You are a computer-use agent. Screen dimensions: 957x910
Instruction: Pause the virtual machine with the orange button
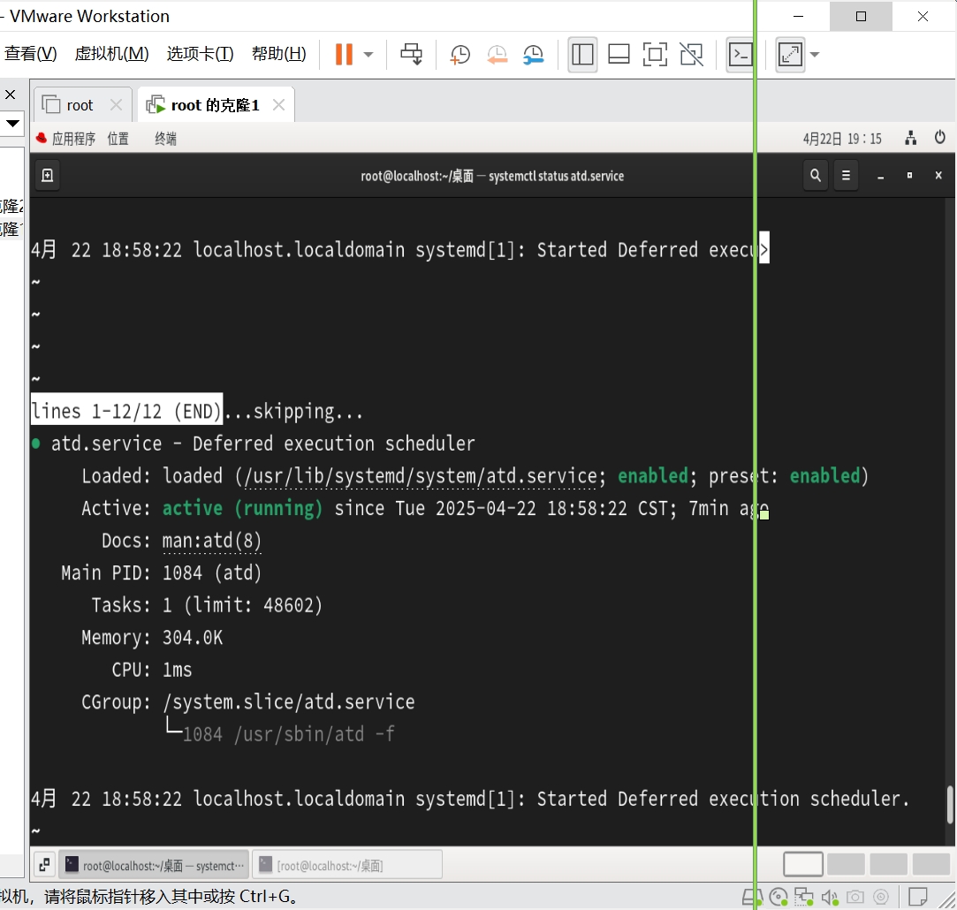(x=344, y=54)
